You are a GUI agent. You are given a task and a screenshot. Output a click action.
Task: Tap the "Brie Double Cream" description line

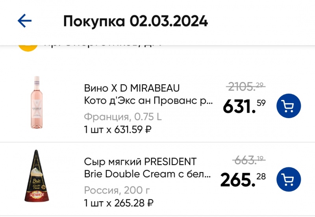148,174
